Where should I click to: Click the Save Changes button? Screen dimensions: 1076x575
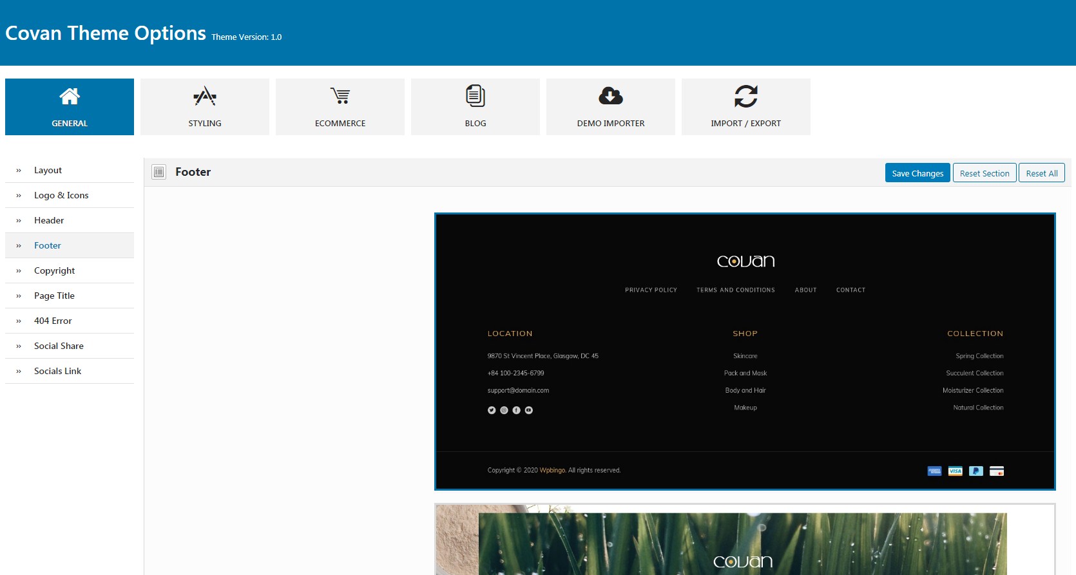(x=917, y=173)
